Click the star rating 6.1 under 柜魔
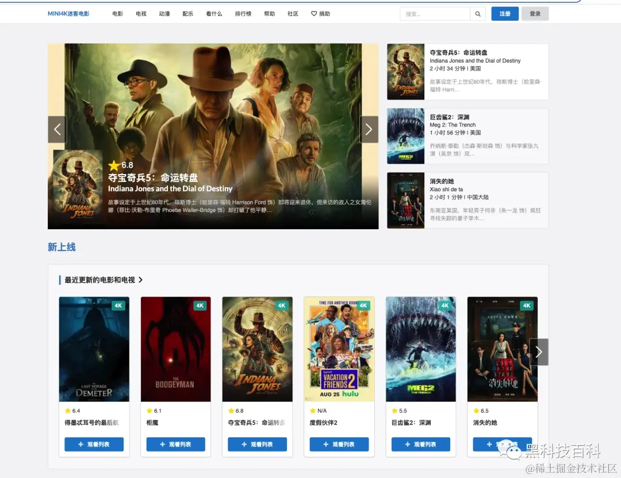This screenshot has height=478, width=621. tap(154, 411)
